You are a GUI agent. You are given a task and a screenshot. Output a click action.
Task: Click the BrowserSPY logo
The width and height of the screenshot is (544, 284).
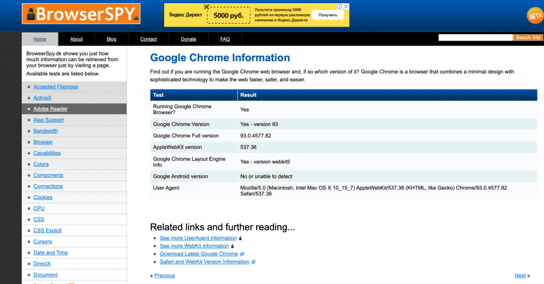tap(81, 14)
